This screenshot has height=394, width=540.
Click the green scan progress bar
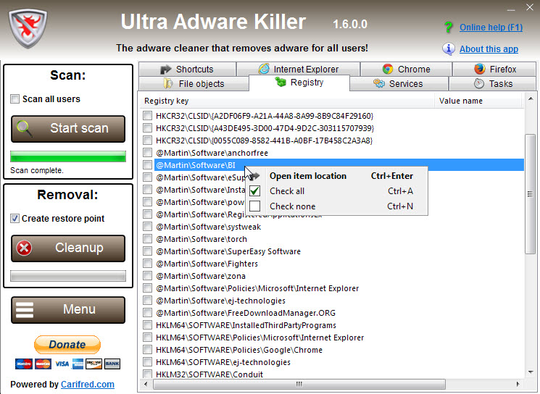(x=68, y=156)
